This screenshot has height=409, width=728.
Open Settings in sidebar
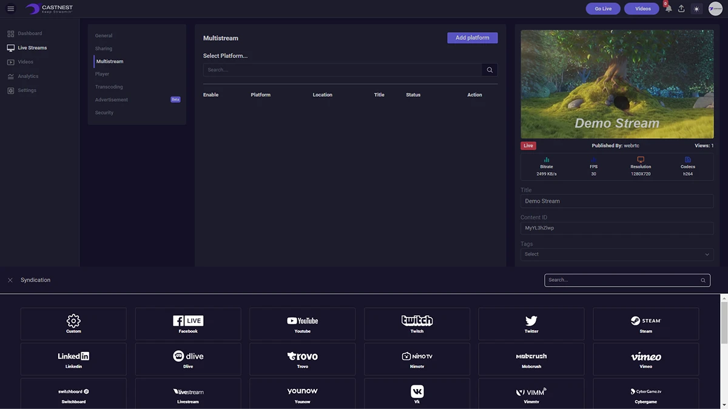point(22,90)
